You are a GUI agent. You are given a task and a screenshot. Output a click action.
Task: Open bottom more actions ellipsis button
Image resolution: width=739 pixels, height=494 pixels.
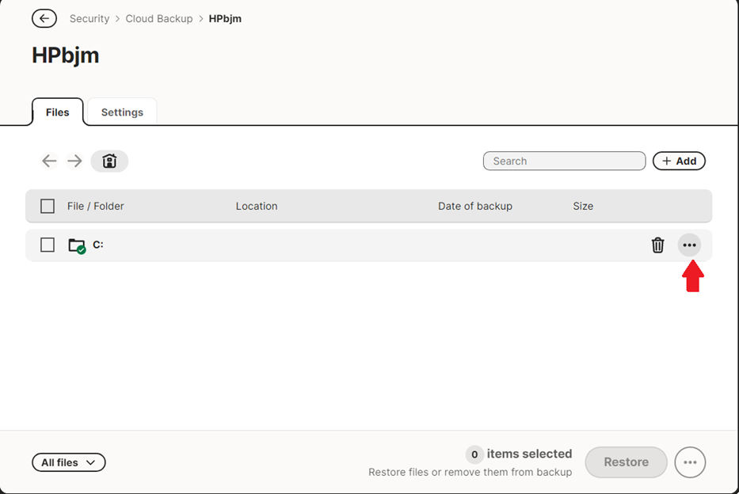[x=690, y=462]
